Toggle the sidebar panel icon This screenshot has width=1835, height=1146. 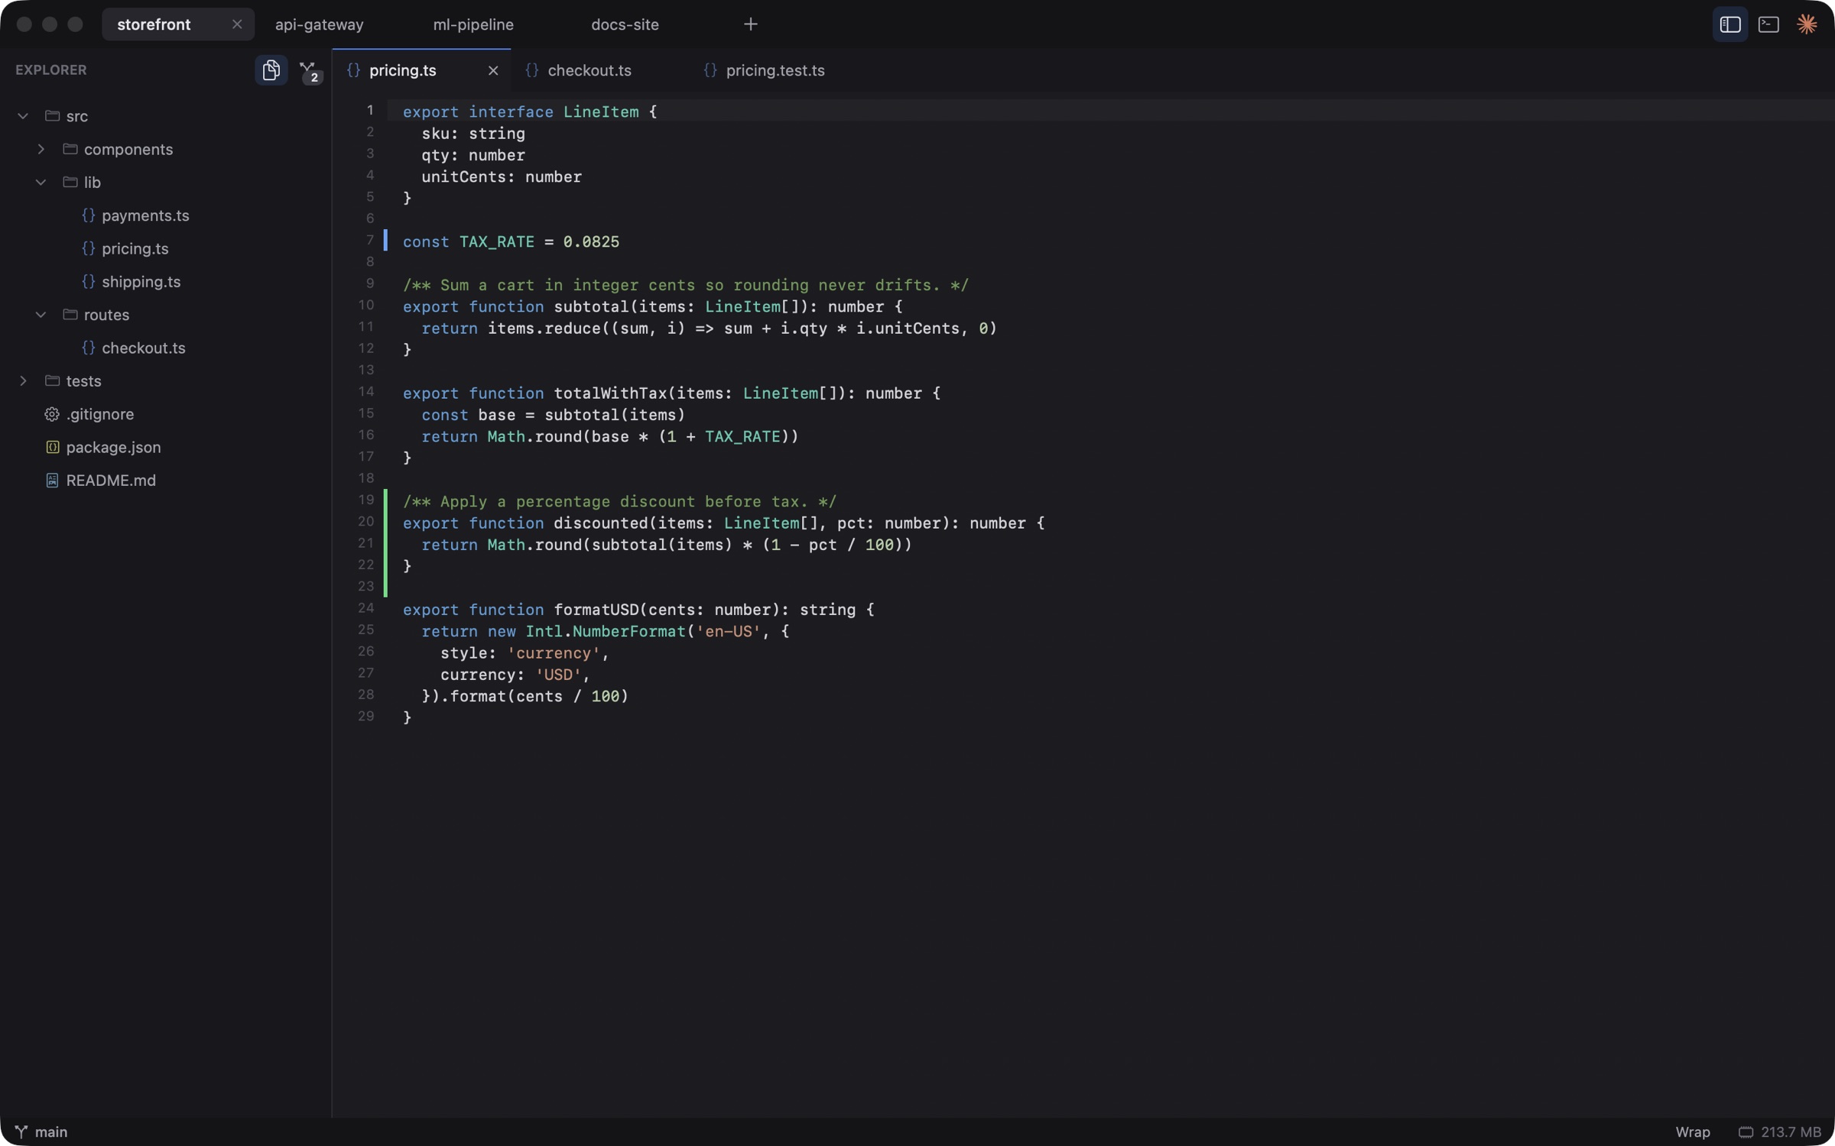tap(1729, 24)
